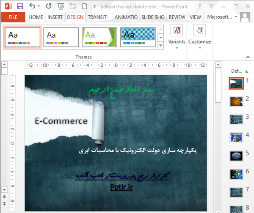Collapse the ribbon
Image resolution: width=254 pixels, height=213 pixels.
pyautogui.click(x=248, y=57)
